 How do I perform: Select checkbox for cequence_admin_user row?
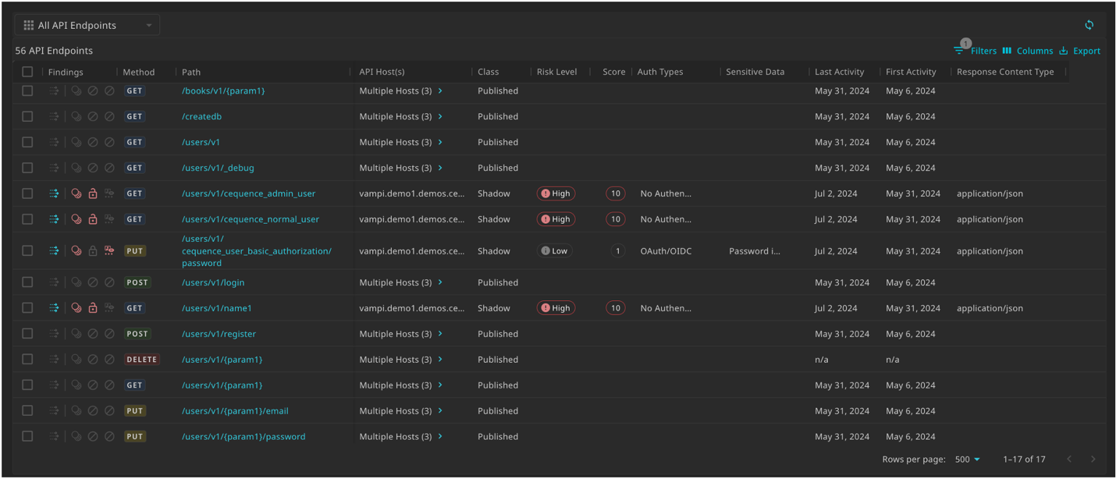(x=27, y=193)
